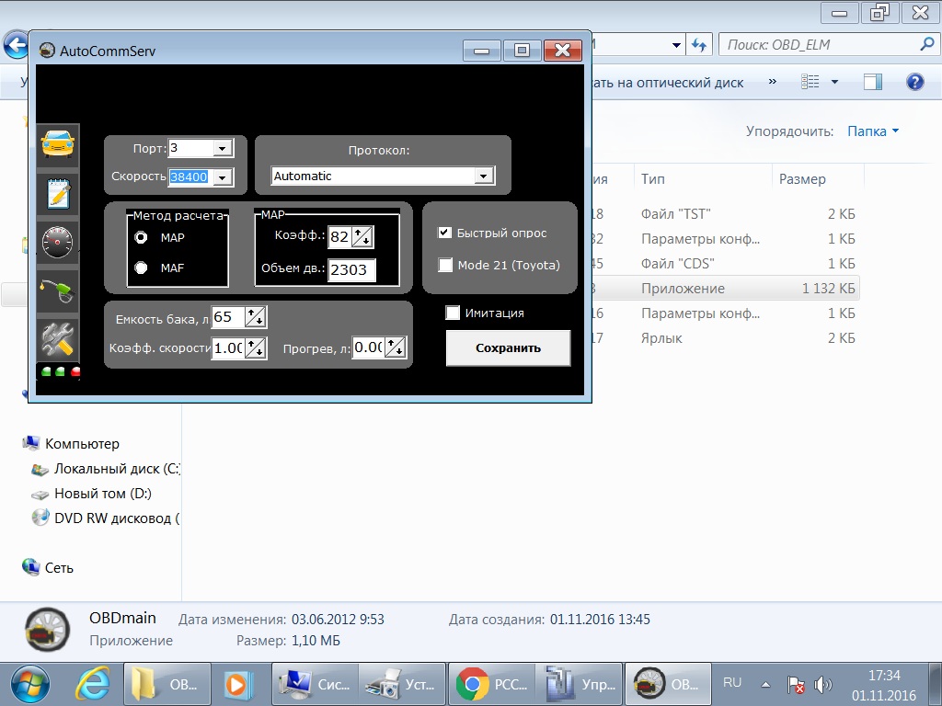
Task: Click the Сохранить button
Action: [508, 348]
